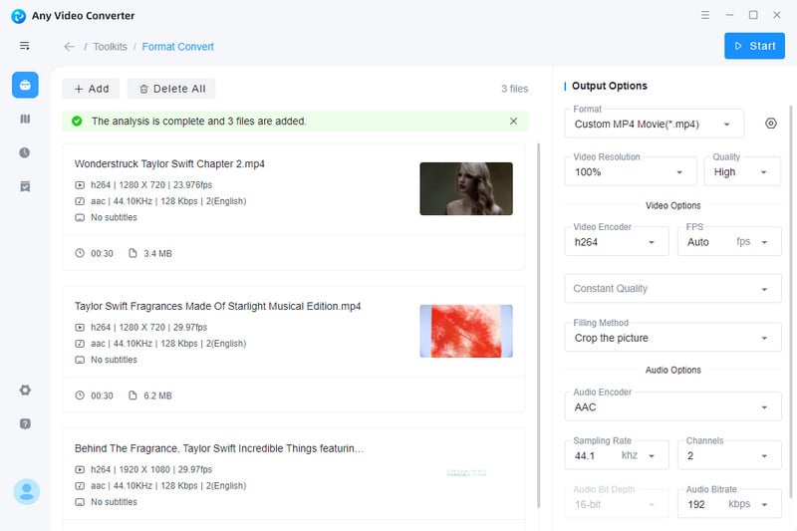Screen dimensions: 797x531
Task: Select the Made Of Starlight video thumbnail
Action: [466, 331]
